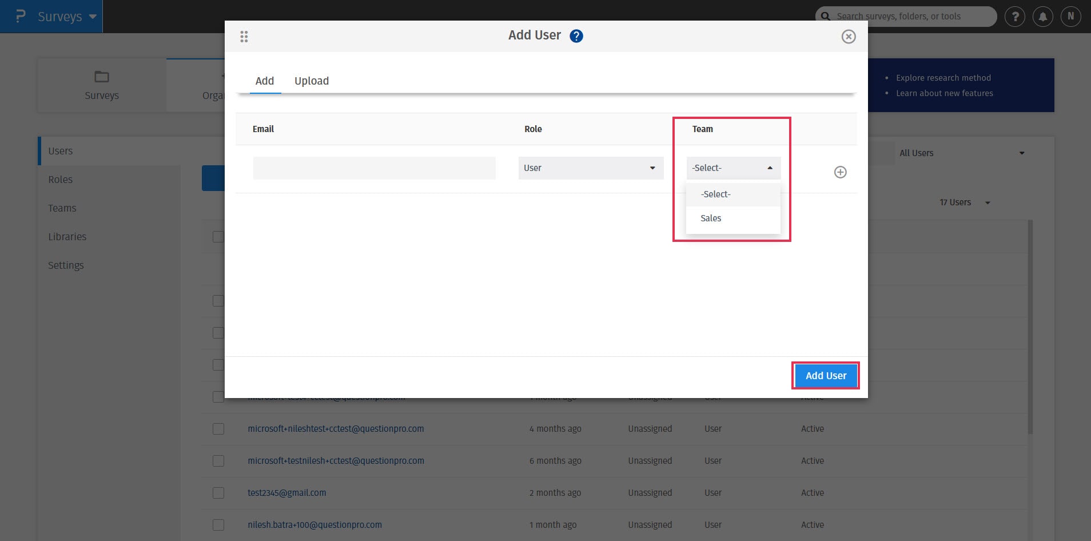Expand the Role dropdown showing User

pyautogui.click(x=590, y=168)
